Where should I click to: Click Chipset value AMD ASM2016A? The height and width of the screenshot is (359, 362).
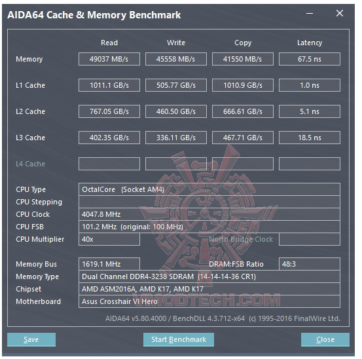[209, 289]
